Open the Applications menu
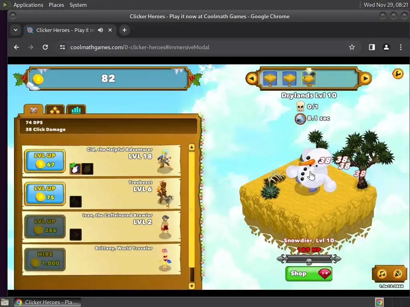The width and height of the screenshot is (410, 307). (28, 5)
